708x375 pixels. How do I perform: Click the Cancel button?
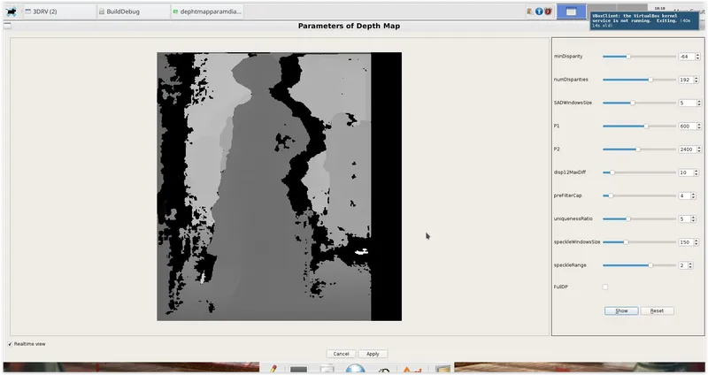[x=341, y=354]
